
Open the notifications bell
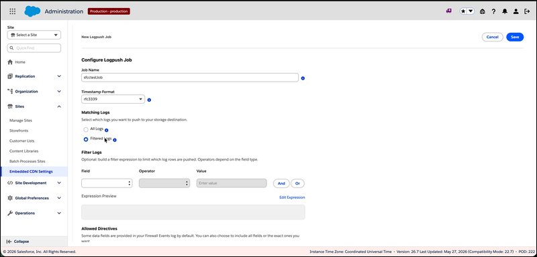click(505, 11)
